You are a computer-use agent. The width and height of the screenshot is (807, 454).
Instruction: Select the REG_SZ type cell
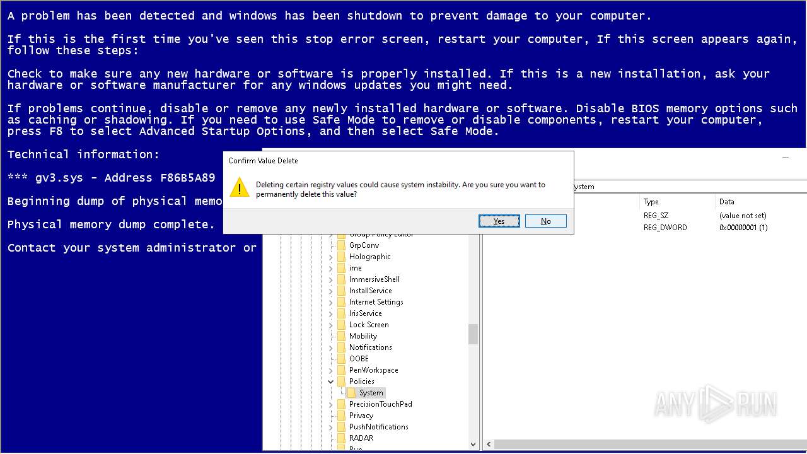click(656, 216)
